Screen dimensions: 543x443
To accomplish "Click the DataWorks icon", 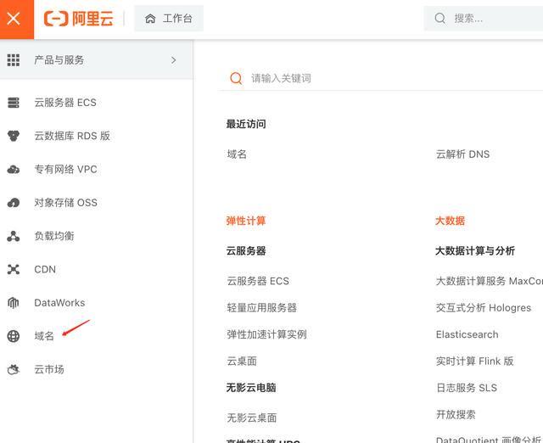I will tap(14, 303).
